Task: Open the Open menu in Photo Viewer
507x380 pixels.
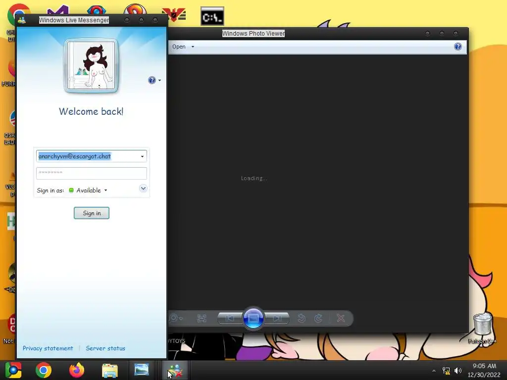Action: pyautogui.click(x=183, y=47)
